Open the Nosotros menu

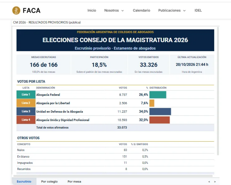(111, 10)
